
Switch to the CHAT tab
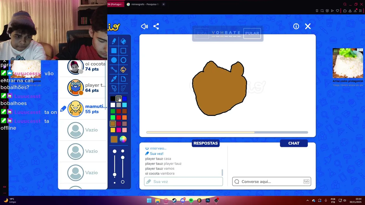(x=294, y=143)
